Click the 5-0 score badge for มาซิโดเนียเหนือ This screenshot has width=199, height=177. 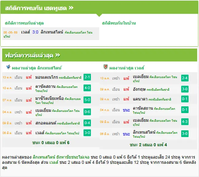(87, 100)
